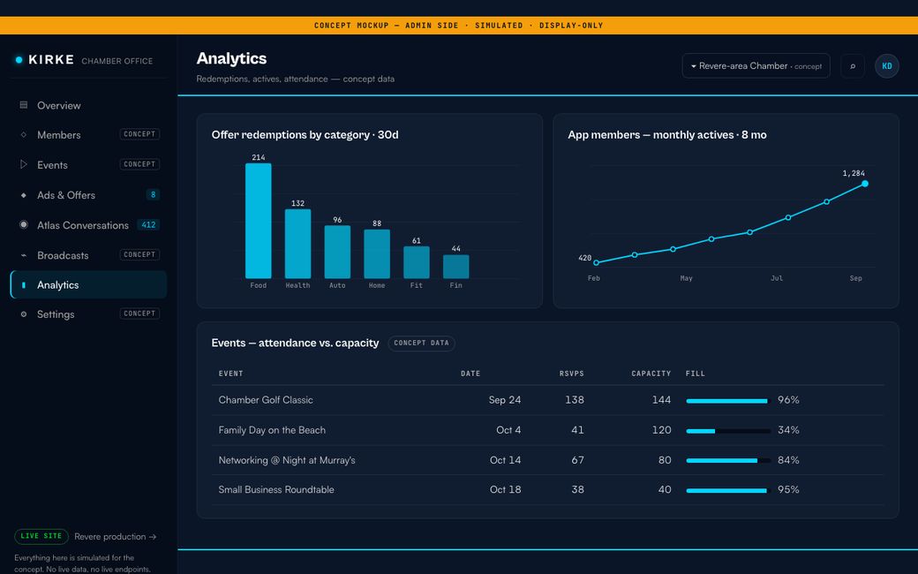Select Small Business Roundtable event name
The width and height of the screenshot is (918, 574).
click(x=276, y=489)
